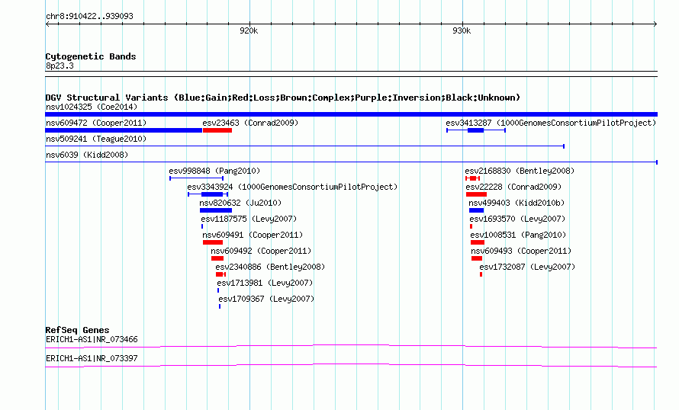The height and width of the screenshot is (410, 679).
Task: Click the red loss bar under esv23463
Action: (217, 130)
